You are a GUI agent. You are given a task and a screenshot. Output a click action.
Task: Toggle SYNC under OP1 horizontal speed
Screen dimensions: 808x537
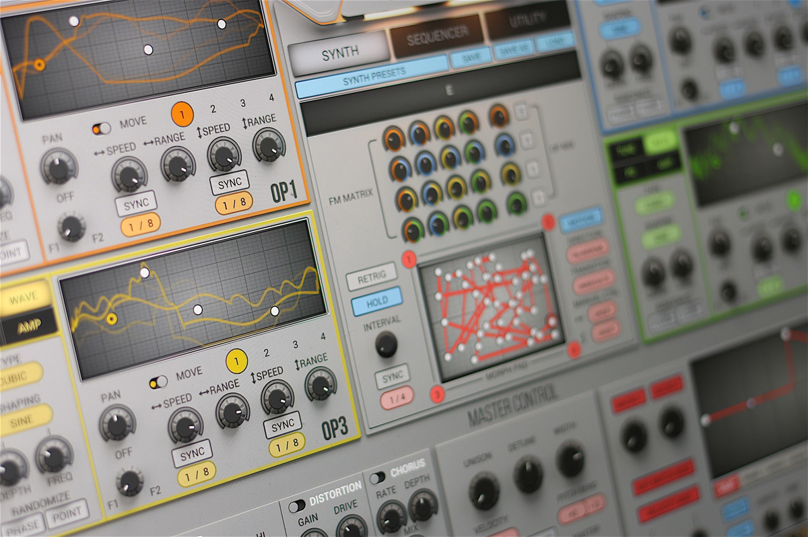coord(135,203)
